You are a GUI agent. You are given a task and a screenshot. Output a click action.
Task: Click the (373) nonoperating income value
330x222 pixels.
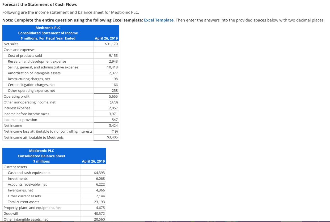[114, 102]
